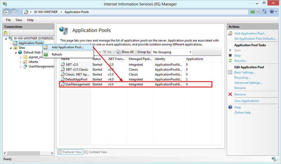Click the Refresh icon in context menu
Image resolution: width=281 pixels, height=164 pixels.
[46, 54]
